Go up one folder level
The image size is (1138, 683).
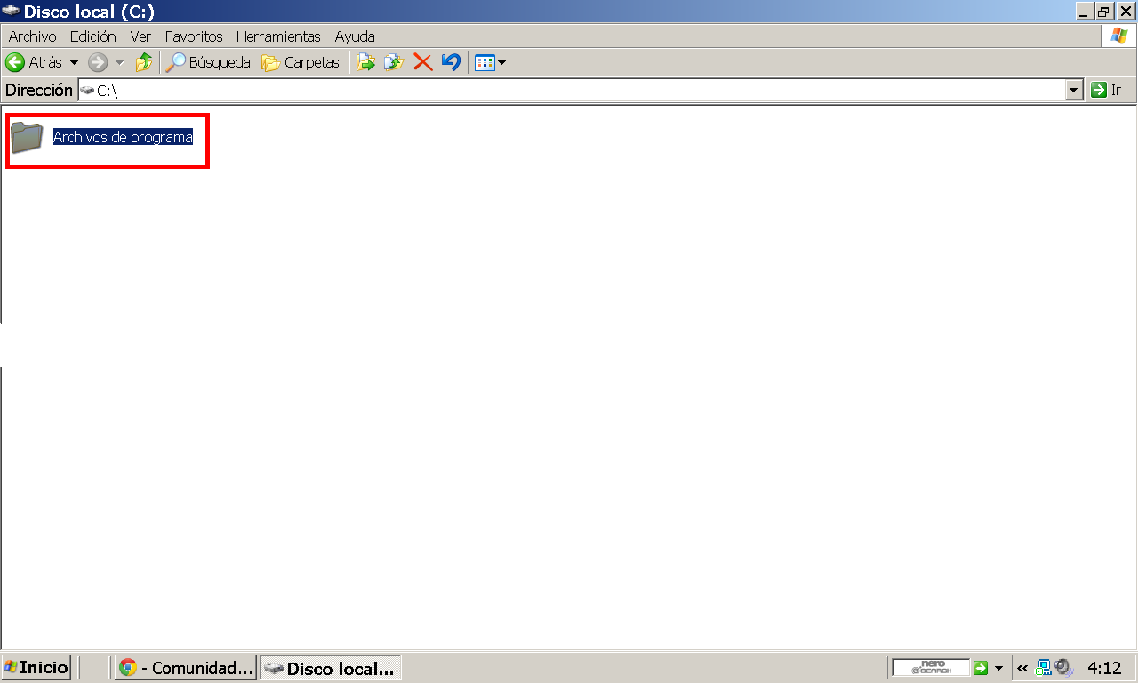144,63
